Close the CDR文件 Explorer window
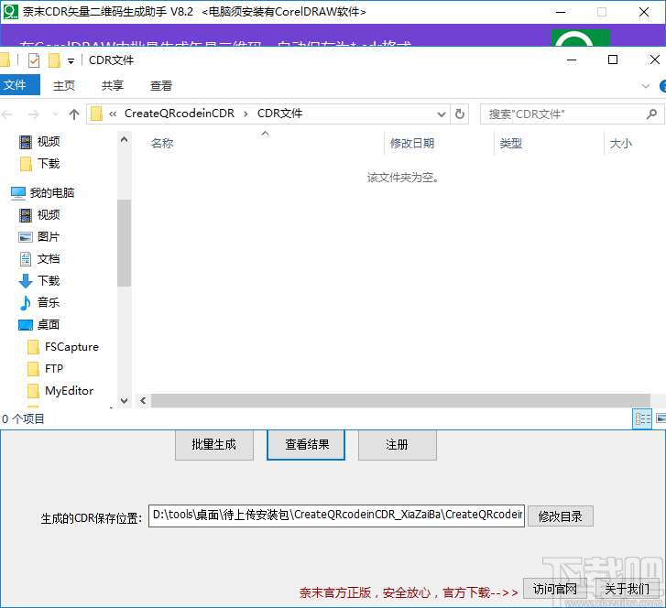Viewport: 666px width, 608px height. pyautogui.click(x=654, y=60)
